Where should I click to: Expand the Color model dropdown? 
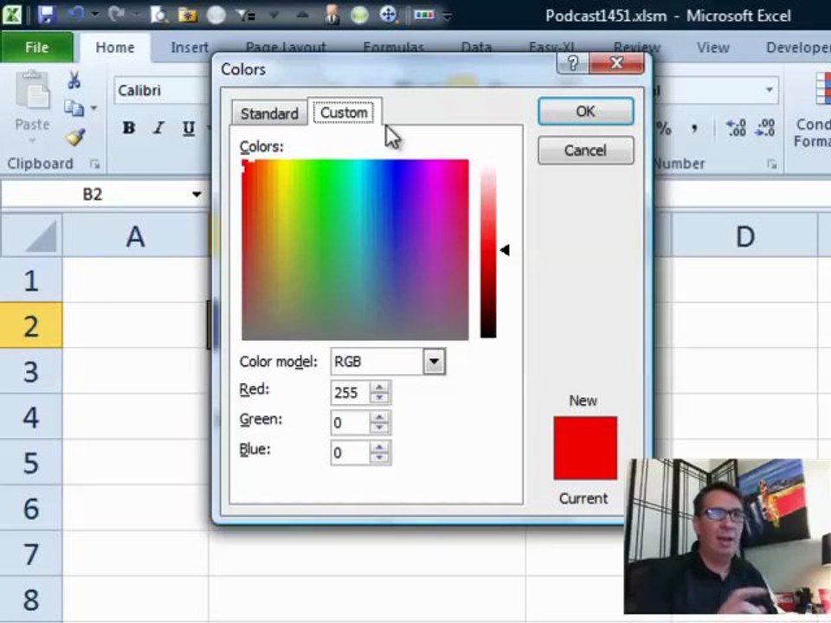click(434, 362)
